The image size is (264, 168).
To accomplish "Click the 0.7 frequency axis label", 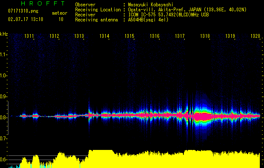I will tap(3, 139).
